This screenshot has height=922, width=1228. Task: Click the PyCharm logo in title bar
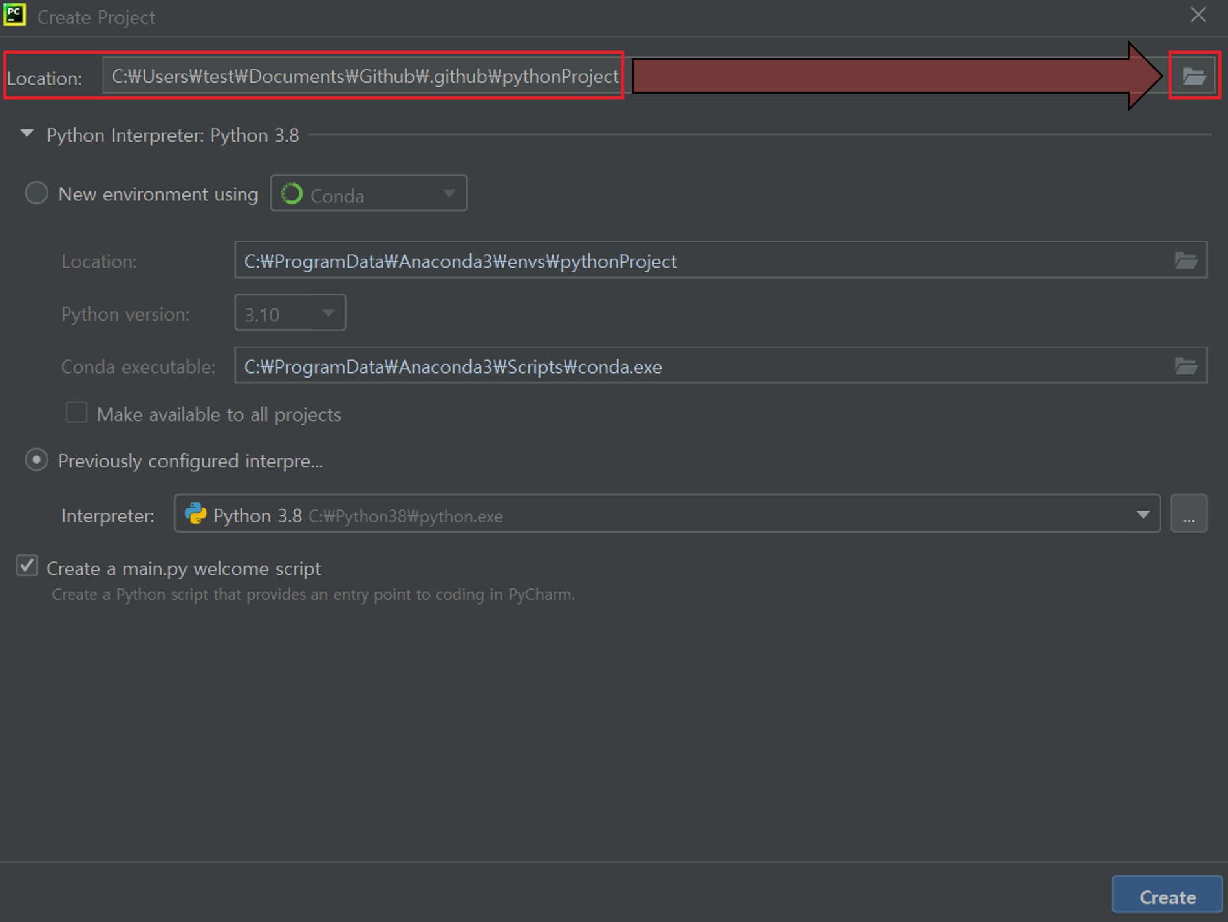[14, 16]
